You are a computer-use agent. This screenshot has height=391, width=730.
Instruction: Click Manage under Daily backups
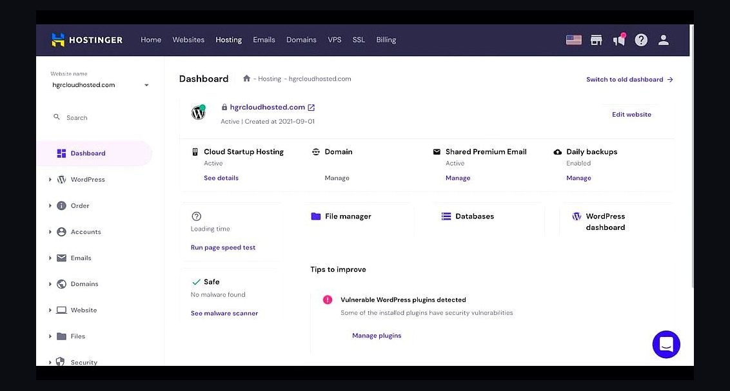(578, 178)
